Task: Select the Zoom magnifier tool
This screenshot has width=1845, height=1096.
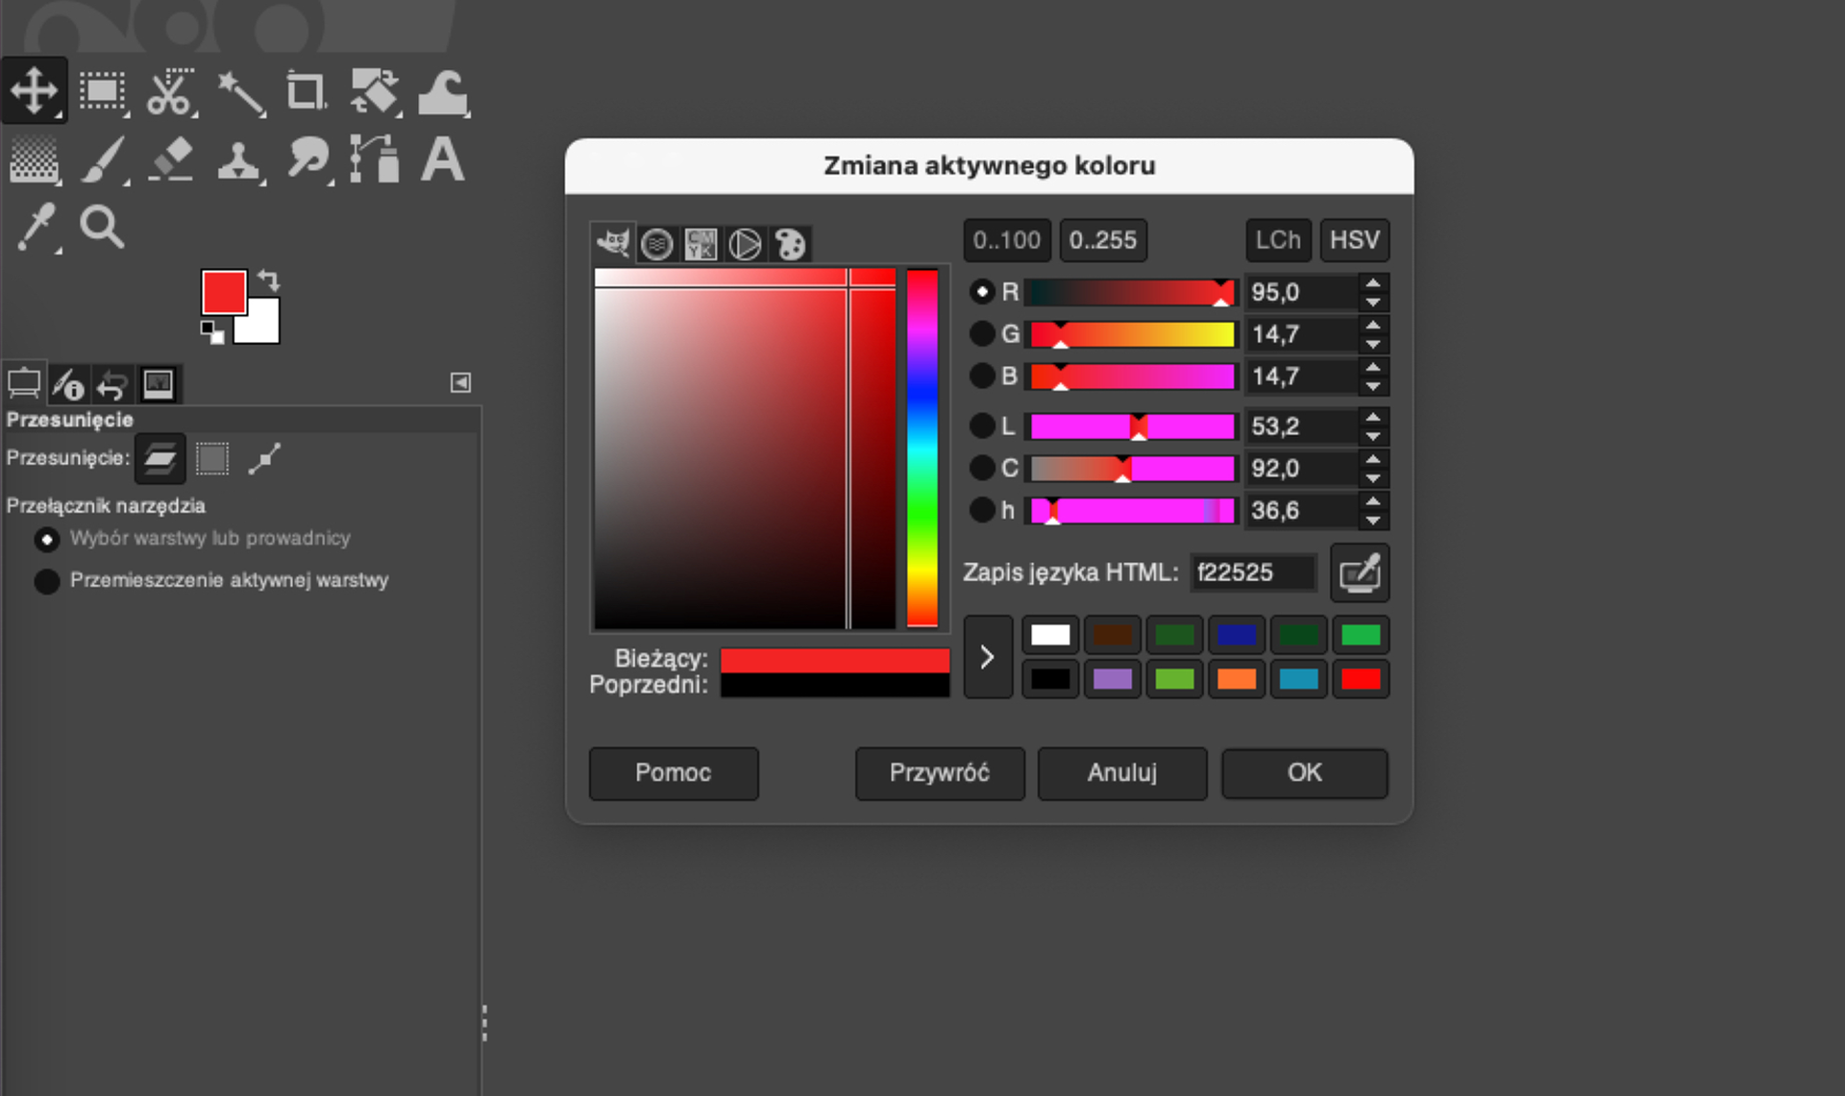Action: pyautogui.click(x=102, y=228)
